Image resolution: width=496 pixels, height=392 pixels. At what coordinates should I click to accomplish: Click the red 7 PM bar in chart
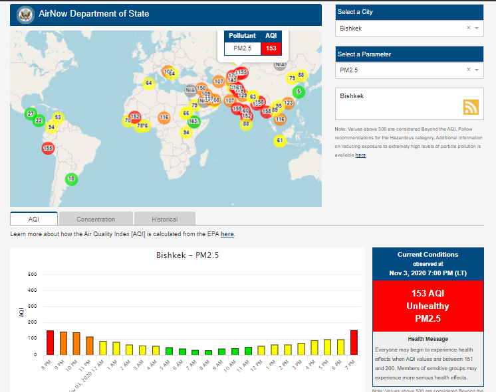point(354,342)
